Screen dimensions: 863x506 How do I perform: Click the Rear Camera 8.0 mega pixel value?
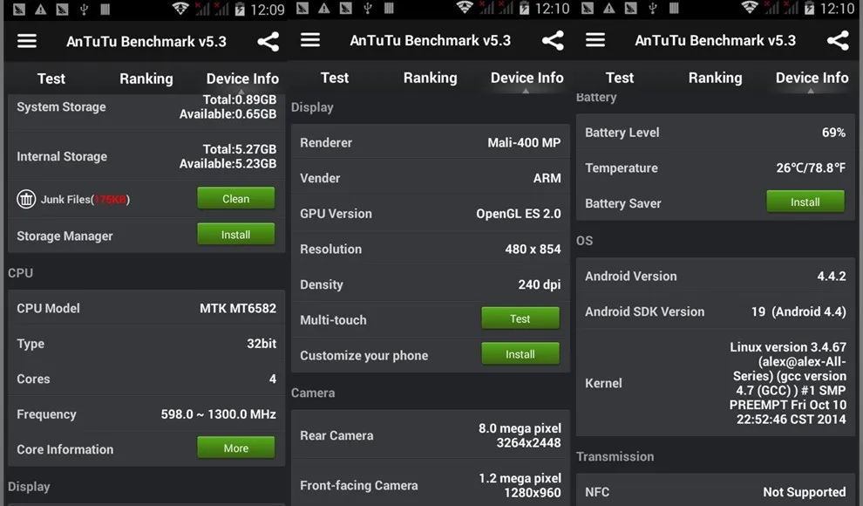[x=520, y=435]
